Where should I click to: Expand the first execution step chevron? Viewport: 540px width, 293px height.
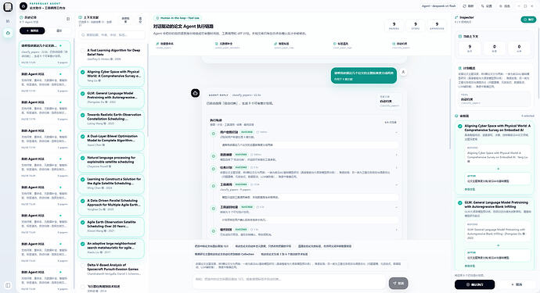coord(396,132)
